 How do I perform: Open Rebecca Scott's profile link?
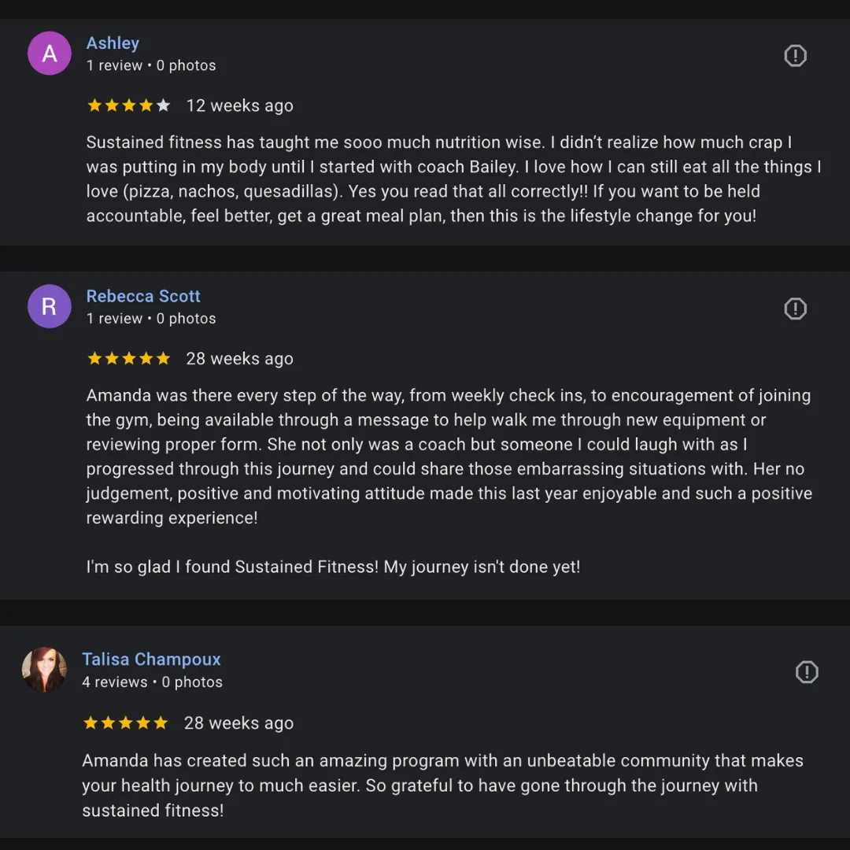[x=143, y=296]
